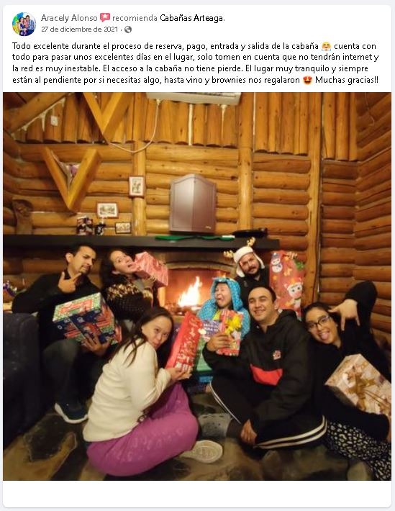Click the woman's purple pajama pants
The height and width of the screenshot is (511, 395).
tap(143, 432)
